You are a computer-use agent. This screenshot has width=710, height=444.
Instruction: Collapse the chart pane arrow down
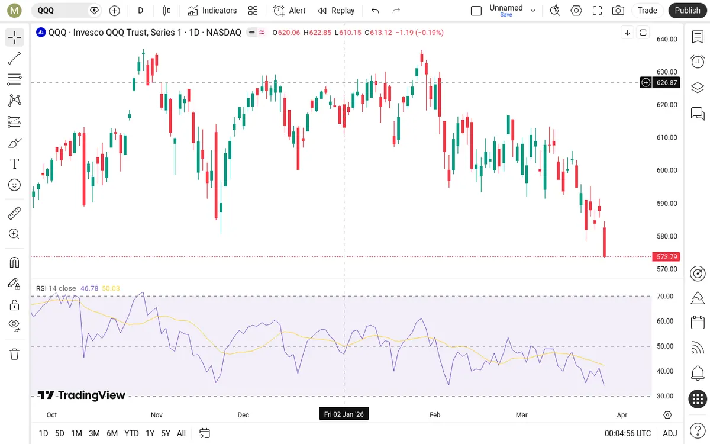click(x=627, y=33)
